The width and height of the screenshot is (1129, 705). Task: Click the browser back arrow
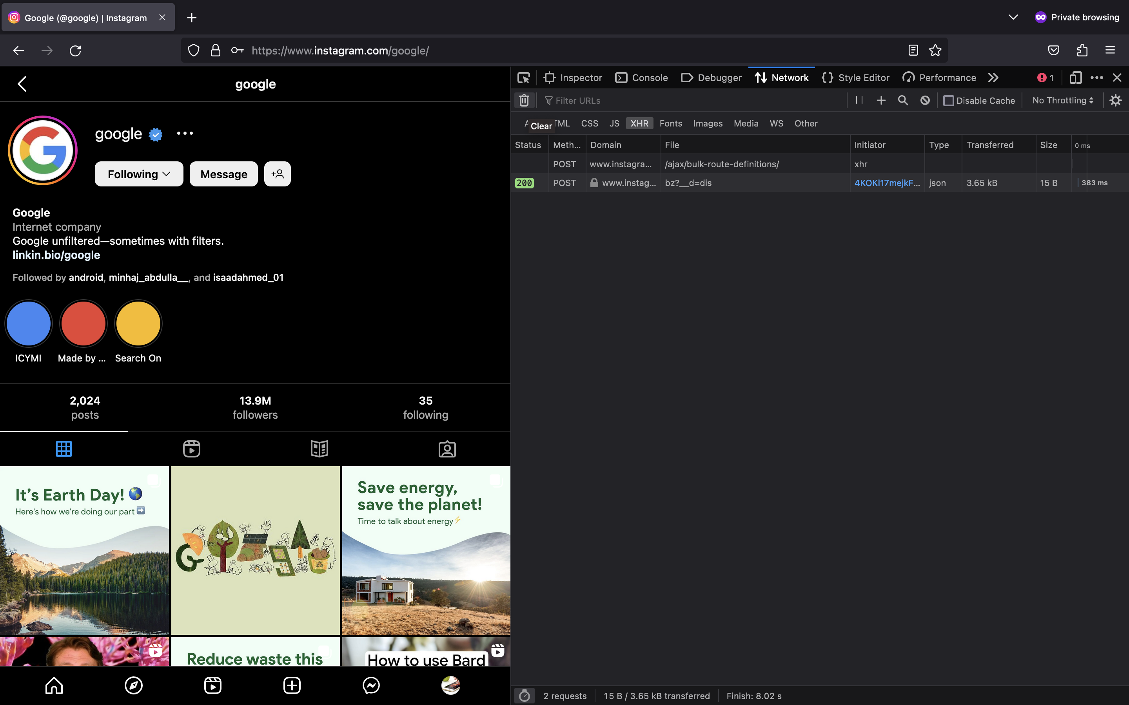(x=19, y=51)
